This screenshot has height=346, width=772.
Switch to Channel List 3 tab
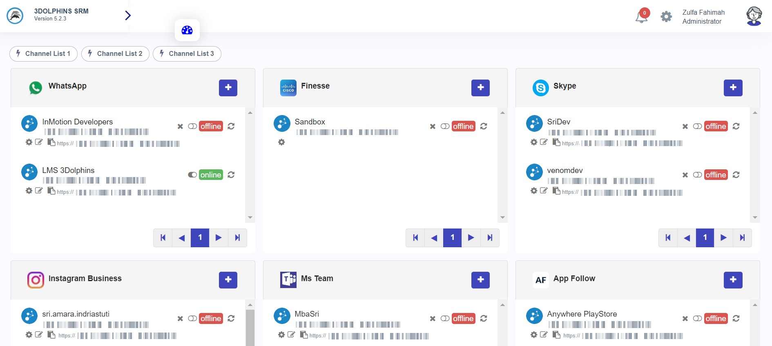(x=187, y=54)
